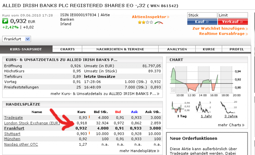Click the main intraday chart image
The width and height of the screenshot is (255, 155).
(205, 81)
